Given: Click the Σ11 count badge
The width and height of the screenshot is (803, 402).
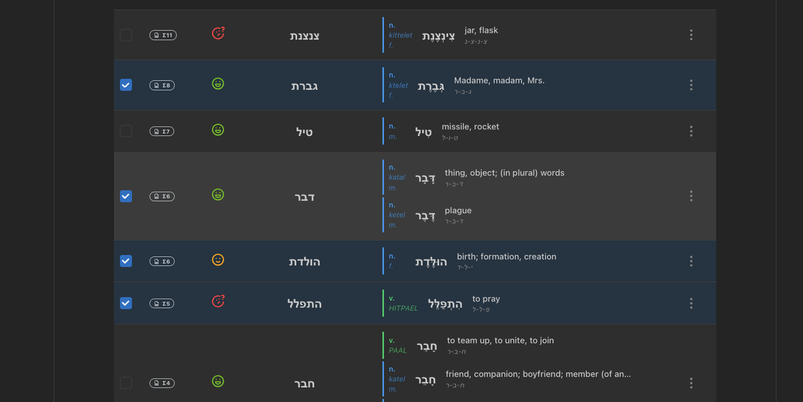Looking at the screenshot, I should click(x=163, y=35).
